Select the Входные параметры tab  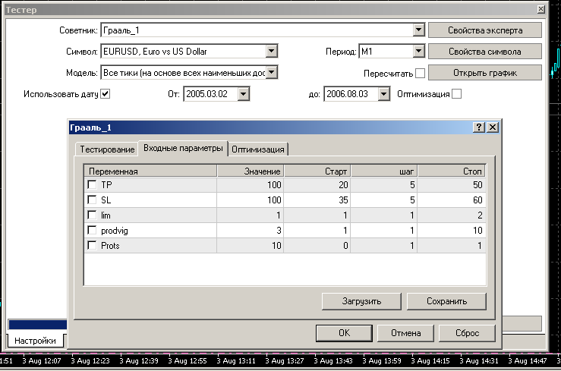pyautogui.click(x=183, y=148)
